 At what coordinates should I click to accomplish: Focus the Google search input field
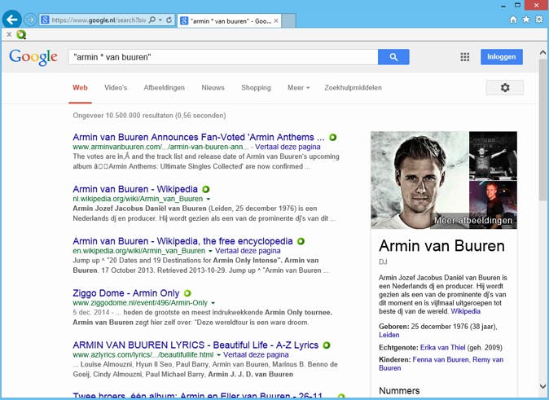coord(223,57)
